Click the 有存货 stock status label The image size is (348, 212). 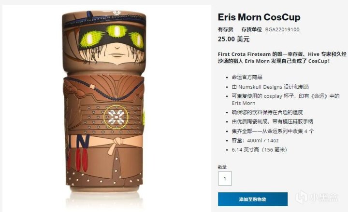226,29
